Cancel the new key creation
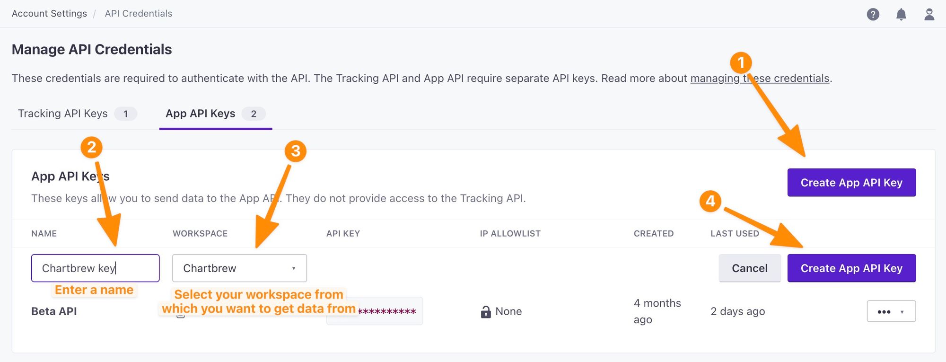946x362 pixels. click(x=749, y=268)
